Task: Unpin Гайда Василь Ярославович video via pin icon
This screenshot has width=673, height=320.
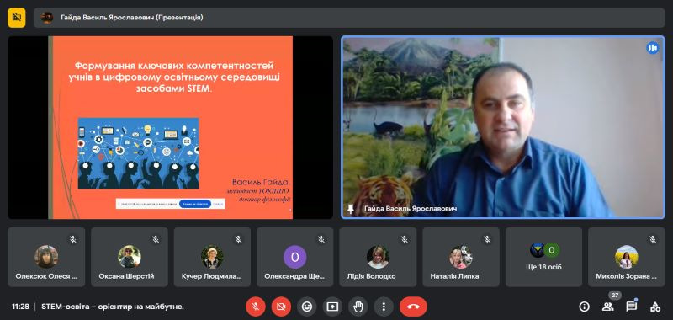Action: [x=351, y=209]
